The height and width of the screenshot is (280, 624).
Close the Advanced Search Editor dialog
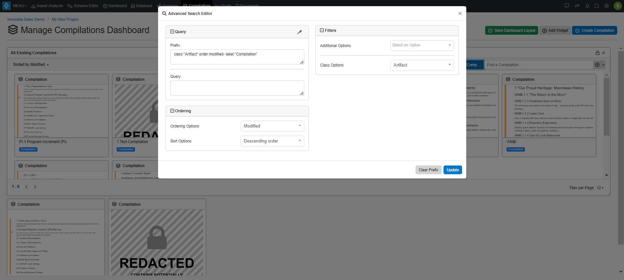pos(460,14)
